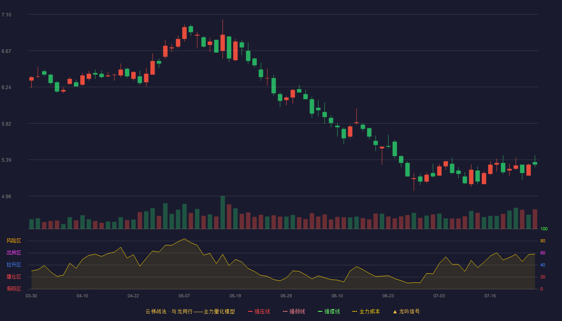The width and height of the screenshot is (562, 321).
Task: Click the 07-15 date axis label
Action: (x=490, y=296)
